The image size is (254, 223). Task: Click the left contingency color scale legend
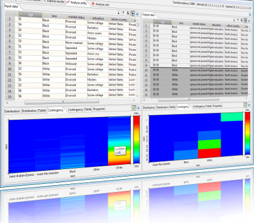[136, 139]
